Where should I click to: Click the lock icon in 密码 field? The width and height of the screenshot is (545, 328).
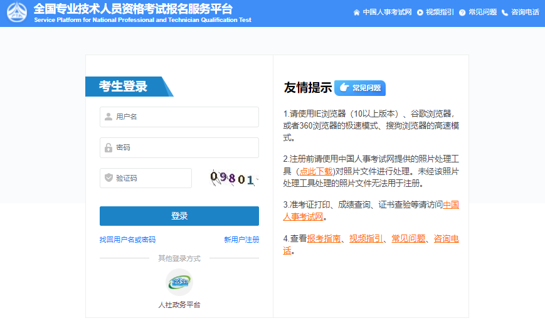click(x=108, y=148)
